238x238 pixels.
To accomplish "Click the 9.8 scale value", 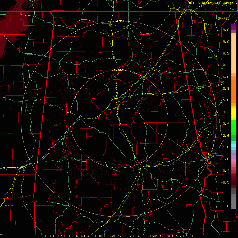I will [226, 30].
